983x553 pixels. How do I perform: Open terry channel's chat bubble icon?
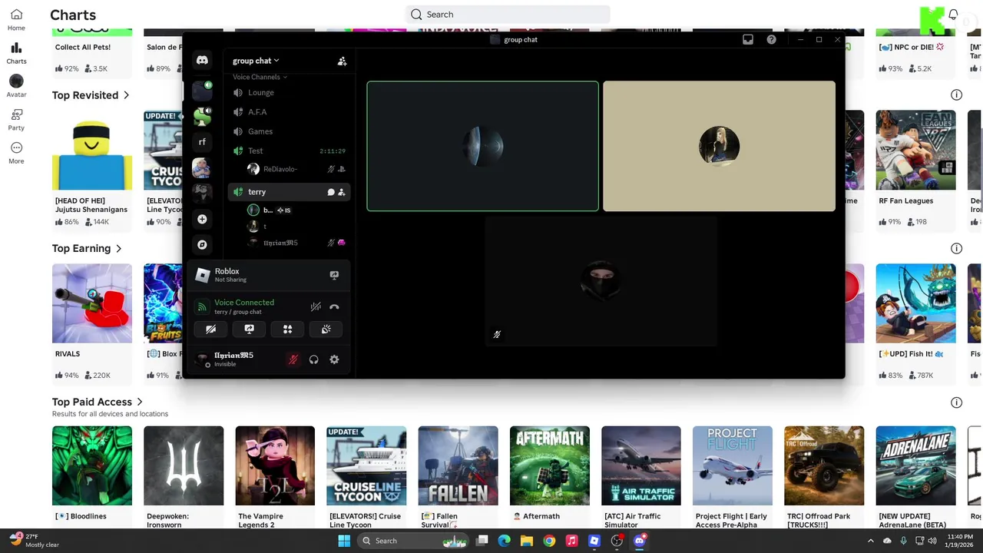tap(331, 192)
